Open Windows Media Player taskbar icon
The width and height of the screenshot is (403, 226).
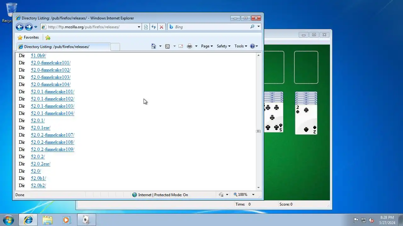pos(66,220)
